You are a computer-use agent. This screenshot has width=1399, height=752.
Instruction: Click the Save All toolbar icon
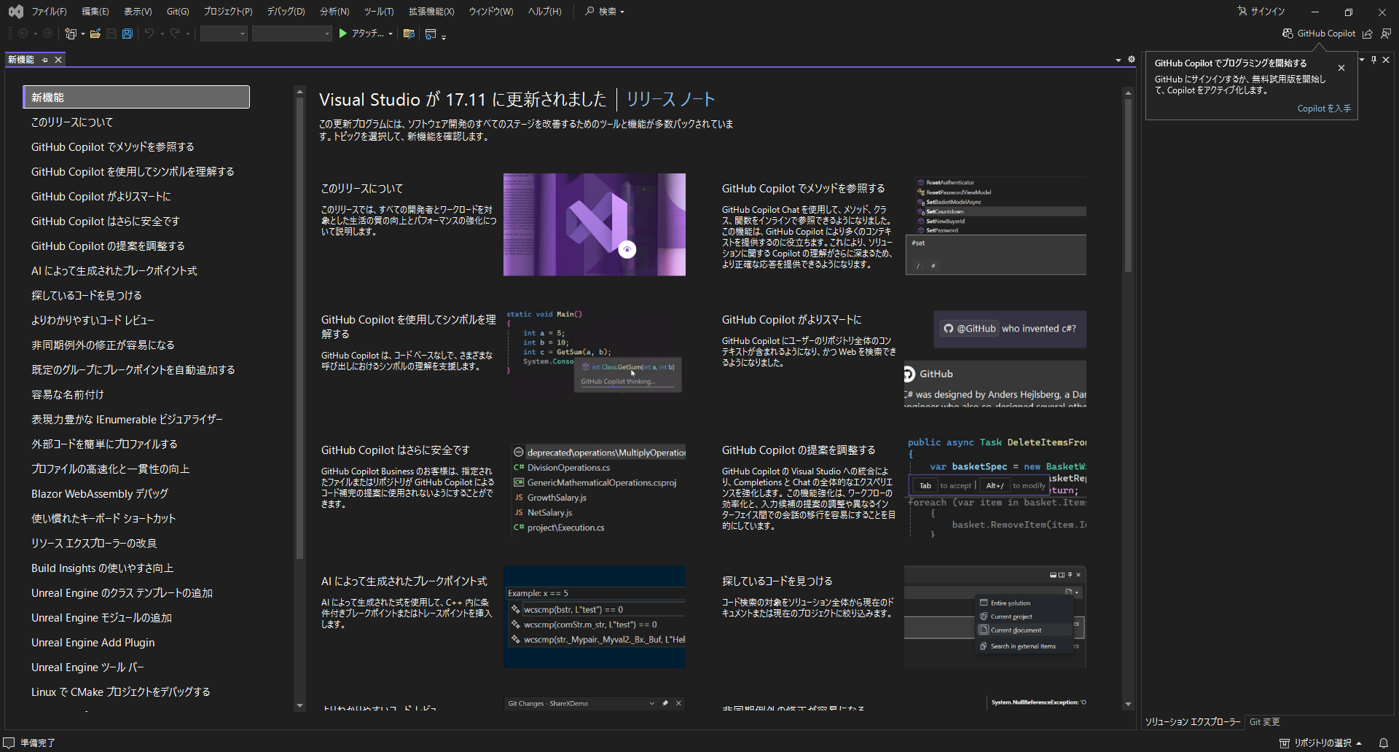pos(128,34)
